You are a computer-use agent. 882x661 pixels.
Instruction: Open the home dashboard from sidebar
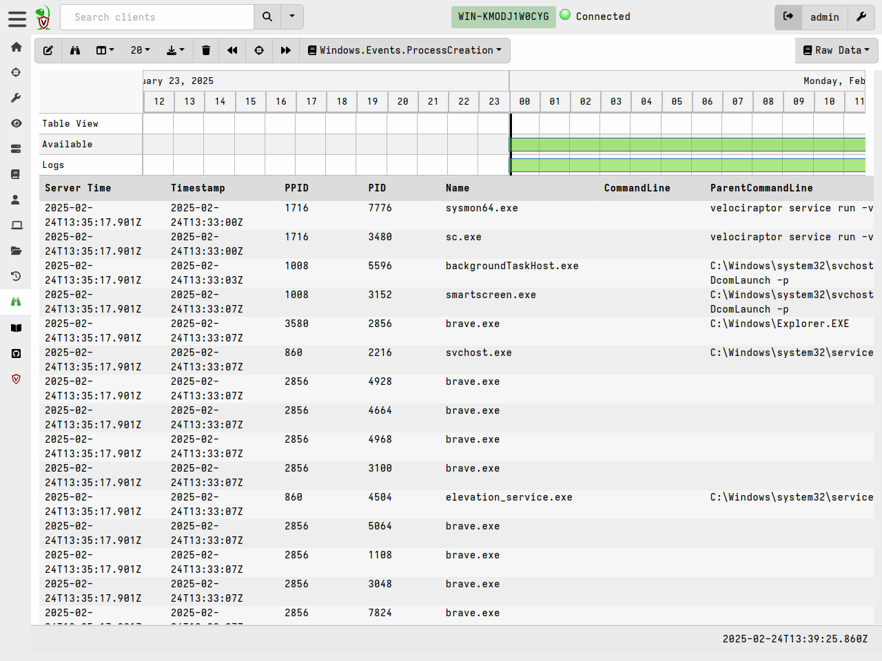tap(17, 47)
